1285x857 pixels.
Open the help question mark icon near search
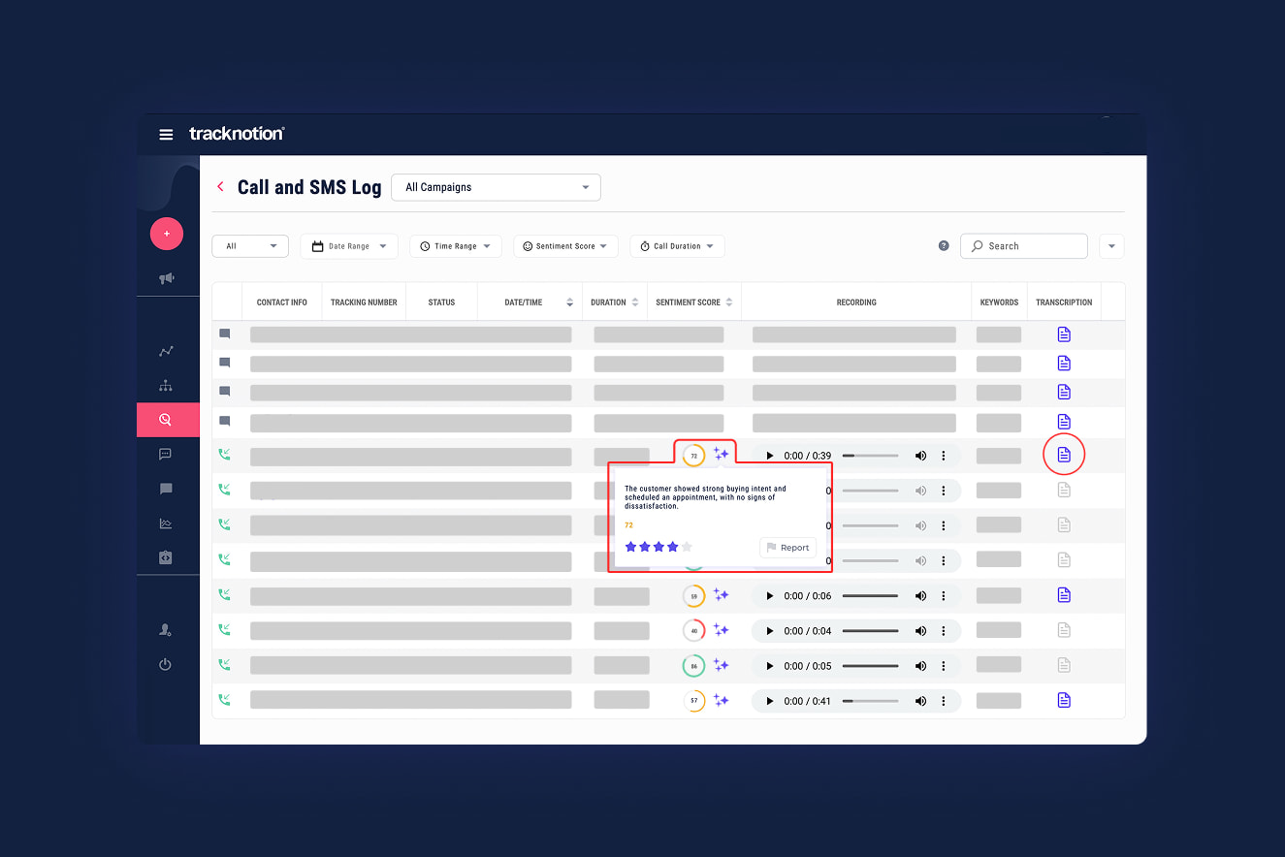tap(943, 245)
